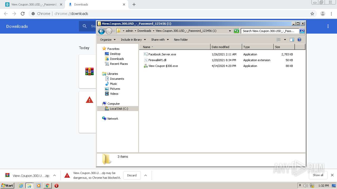Image resolution: width=337 pixels, height=189 pixels.
Task: Sort files by the Name column
Action: 175,47
